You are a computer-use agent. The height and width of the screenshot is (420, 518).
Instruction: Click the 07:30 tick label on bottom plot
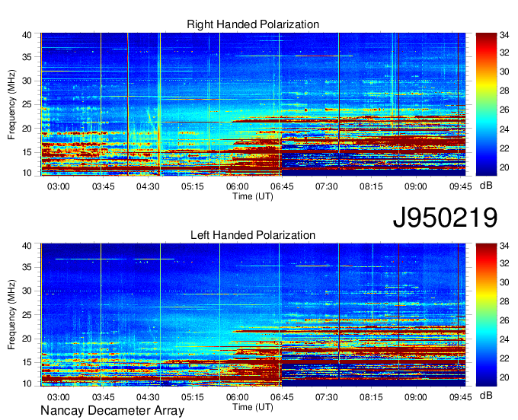click(x=326, y=397)
